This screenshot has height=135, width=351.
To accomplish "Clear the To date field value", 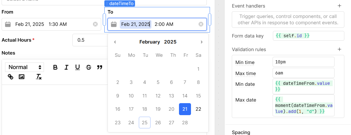I will coord(201,24).
